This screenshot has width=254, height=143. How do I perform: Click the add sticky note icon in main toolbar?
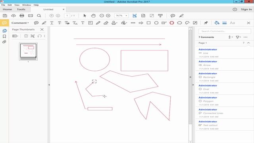[173, 15]
